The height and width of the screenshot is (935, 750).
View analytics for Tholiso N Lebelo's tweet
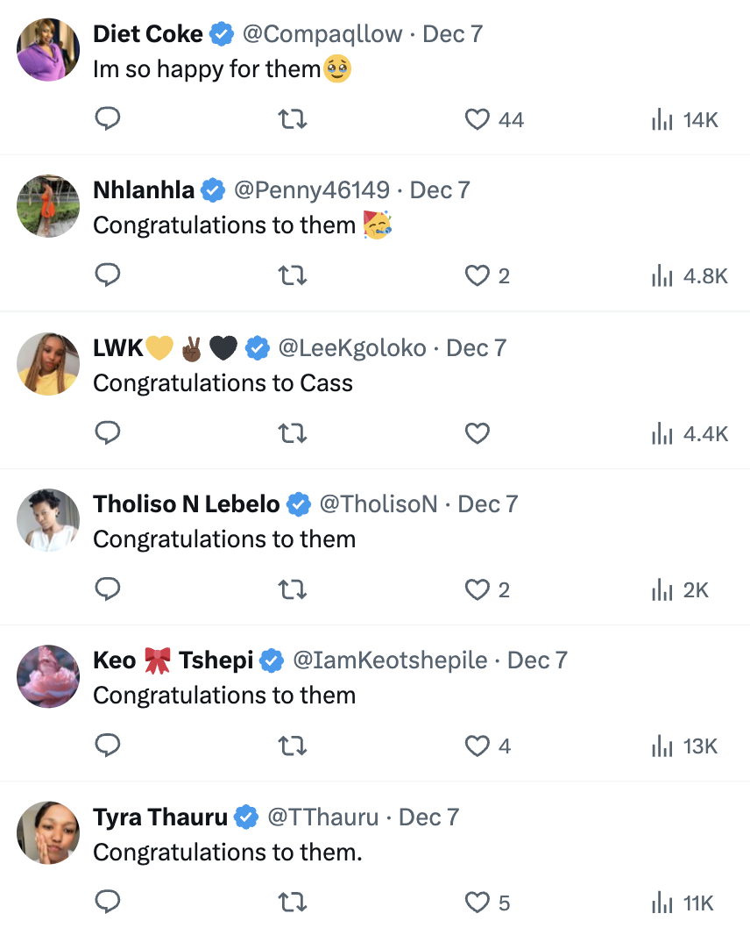[662, 590]
